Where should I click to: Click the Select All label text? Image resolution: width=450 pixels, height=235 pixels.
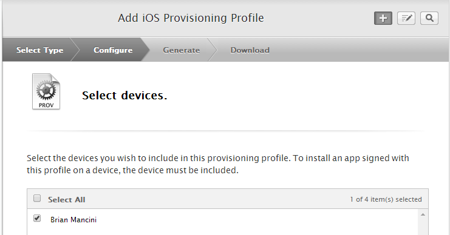point(67,199)
